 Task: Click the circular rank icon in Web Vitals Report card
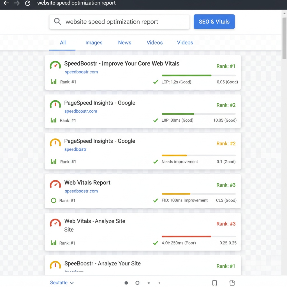53,201
